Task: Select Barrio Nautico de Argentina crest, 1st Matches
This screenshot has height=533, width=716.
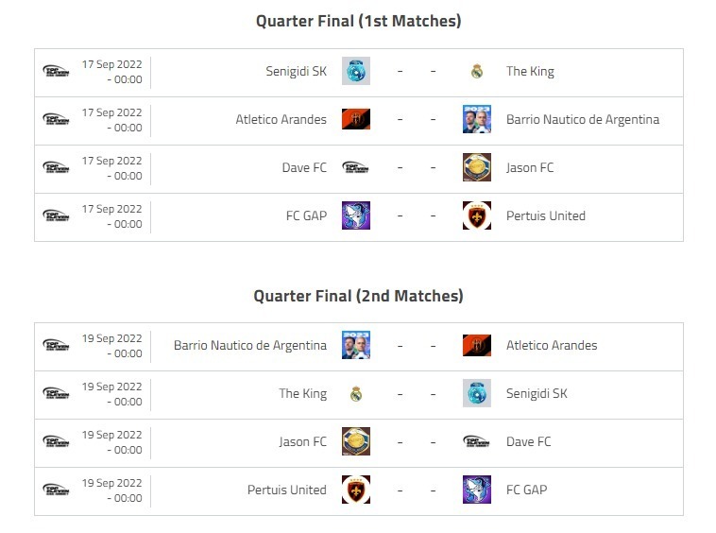Action: [x=477, y=119]
